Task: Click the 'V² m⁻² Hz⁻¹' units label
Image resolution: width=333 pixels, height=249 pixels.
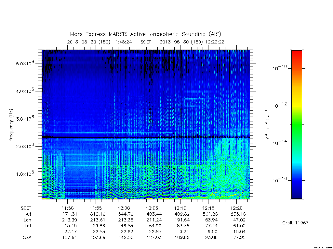Action: point(267,124)
